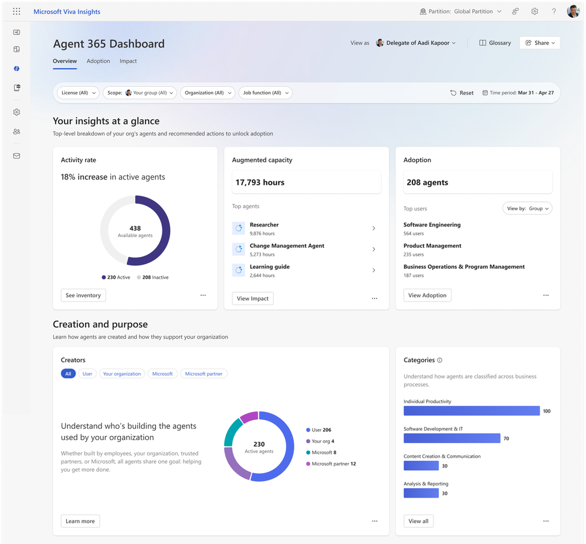Open the sidebar people icon
Image resolution: width=586 pixels, height=544 pixels.
(x=16, y=131)
